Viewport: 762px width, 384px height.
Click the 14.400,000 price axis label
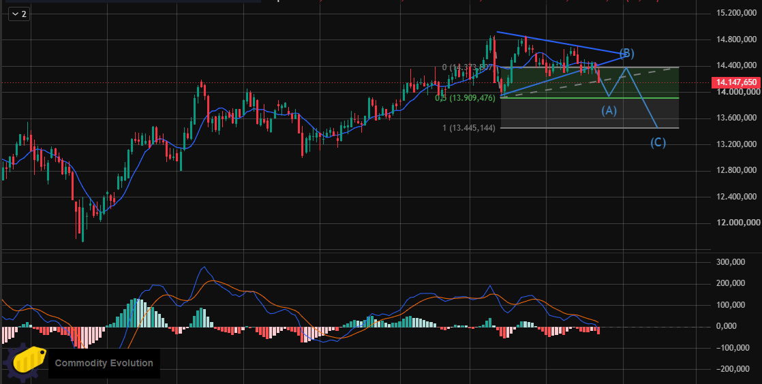pyautogui.click(x=735, y=65)
